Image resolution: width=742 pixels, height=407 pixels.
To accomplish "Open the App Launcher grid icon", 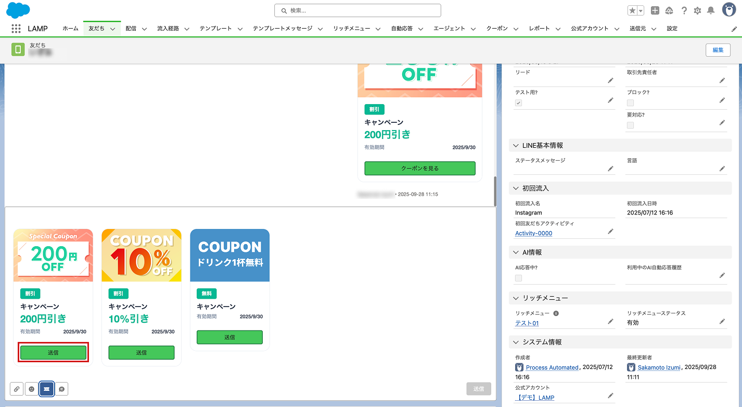I will coord(16,29).
